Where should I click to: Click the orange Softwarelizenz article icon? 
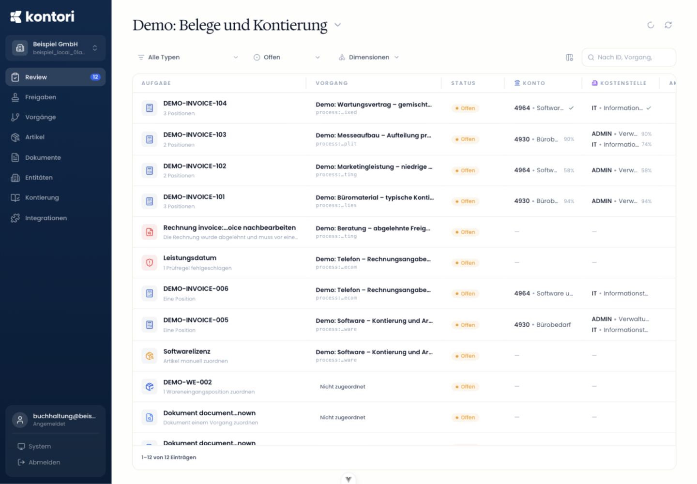click(150, 356)
